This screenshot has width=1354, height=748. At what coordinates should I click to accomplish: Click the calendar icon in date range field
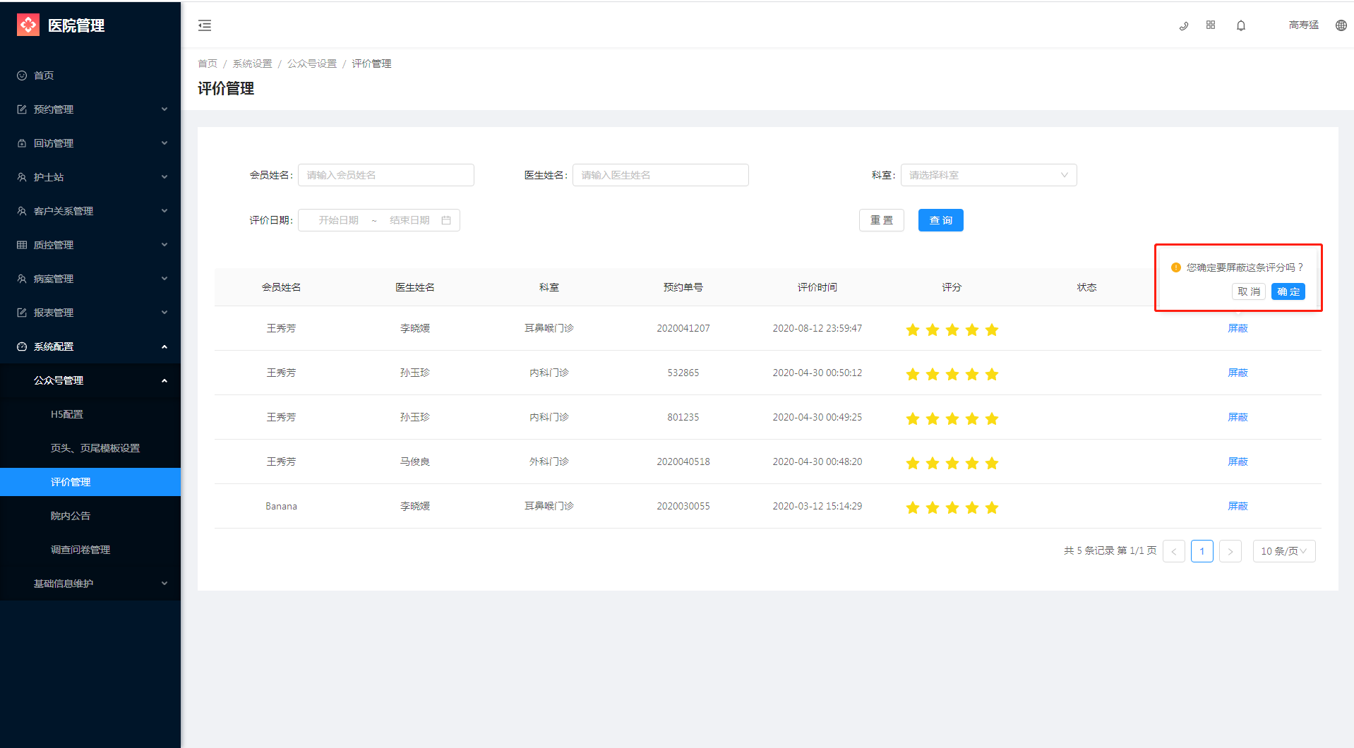coord(446,220)
